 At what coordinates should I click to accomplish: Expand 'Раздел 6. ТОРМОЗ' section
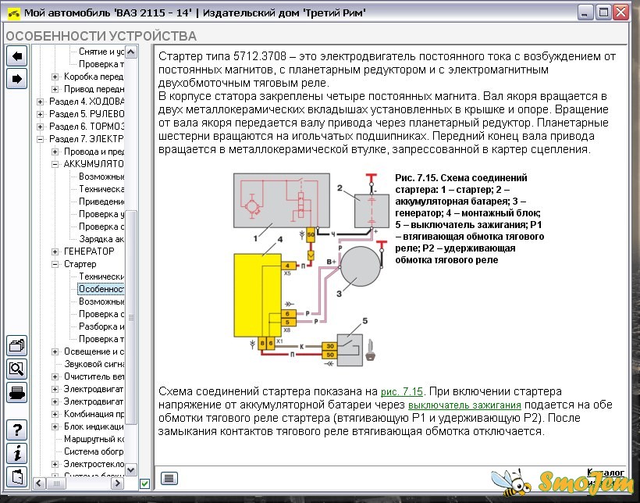(40, 127)
